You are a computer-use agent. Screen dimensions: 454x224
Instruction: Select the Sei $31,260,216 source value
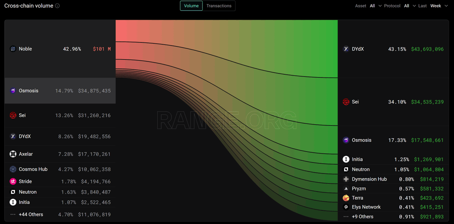[x=94, y=115]
